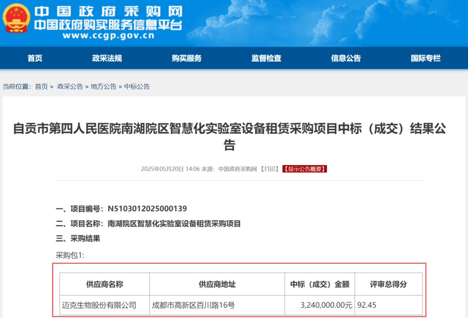Open the 信息公告 navigation item
This screenshot has width=468, height=318.
[346, 58]
